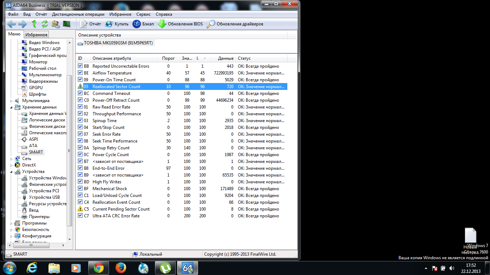This screenshot has height=275, width=490.
Task: Open the Справка menu
Action: [164, 14]
